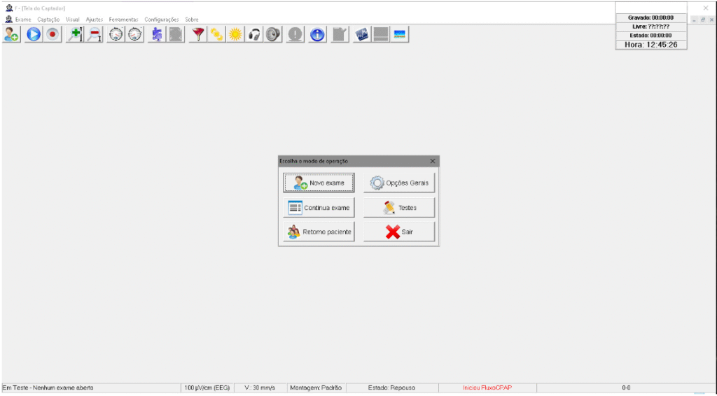This screenshot has width=717, height=396.
Task: Click the zoom in magnifier icon
Action: [x=75, y=34]
